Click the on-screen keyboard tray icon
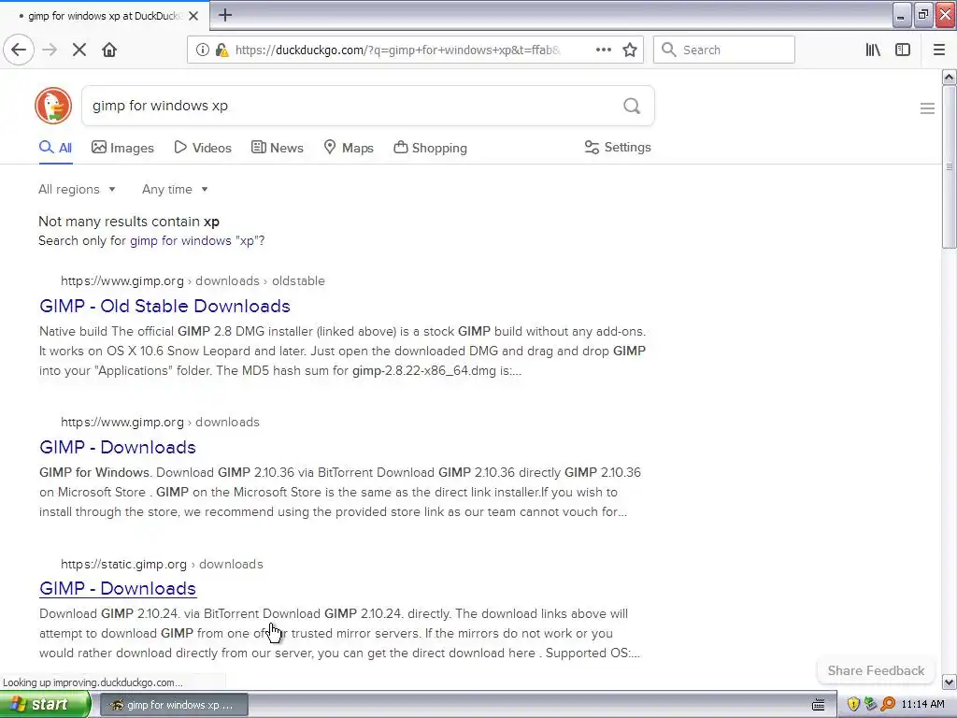The image size is (957, 718). tap(819, 705)
